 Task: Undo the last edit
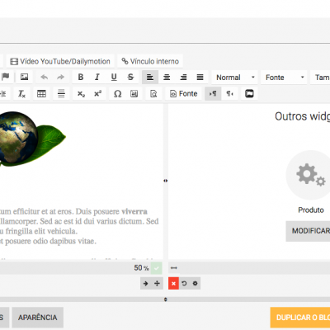click(44, 77)
